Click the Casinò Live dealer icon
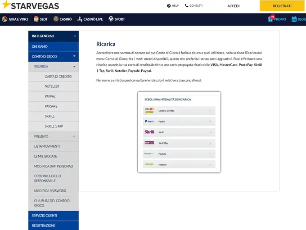 (80, 19)
